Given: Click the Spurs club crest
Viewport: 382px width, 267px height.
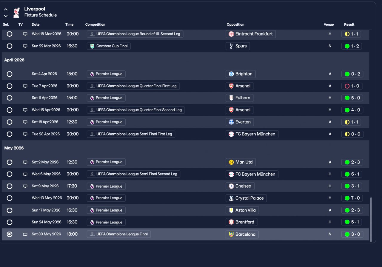Looking at the screenshot, I should click(231, 46).
